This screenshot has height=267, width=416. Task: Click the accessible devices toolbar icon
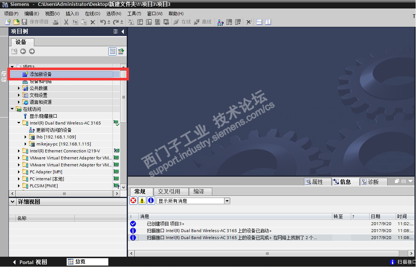pyautogui.click(x=220, y=22)
